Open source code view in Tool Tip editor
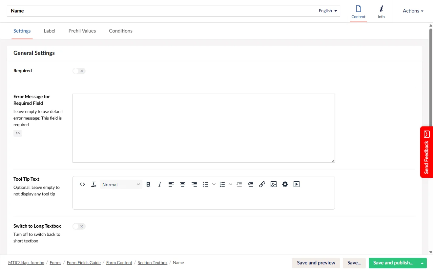 [x=82, y=184]
